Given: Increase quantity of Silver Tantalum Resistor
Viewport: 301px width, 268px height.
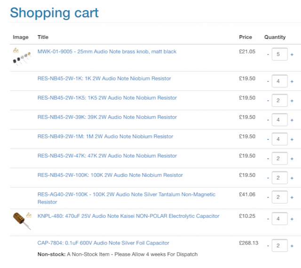Looking at the screenshot, I should click(x=292, y=197).
